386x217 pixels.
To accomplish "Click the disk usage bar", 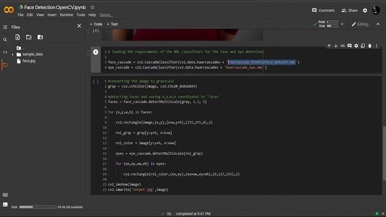I will (x=37, y=207).
